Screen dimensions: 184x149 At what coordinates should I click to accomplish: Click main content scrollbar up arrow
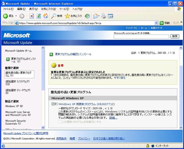(181, 48)
